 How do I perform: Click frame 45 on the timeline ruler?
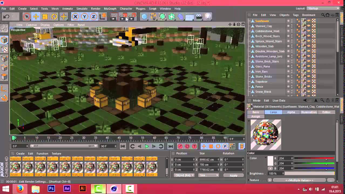[119, 138]
